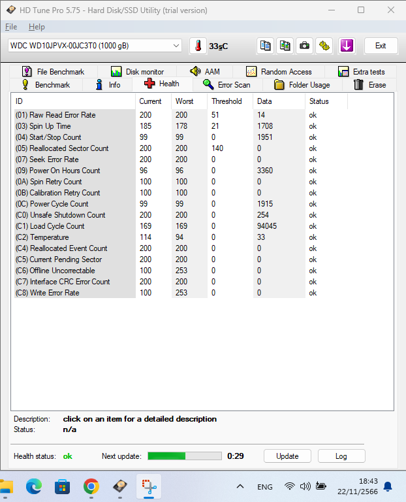Select the Power On Hours Count row

(181, 171)
